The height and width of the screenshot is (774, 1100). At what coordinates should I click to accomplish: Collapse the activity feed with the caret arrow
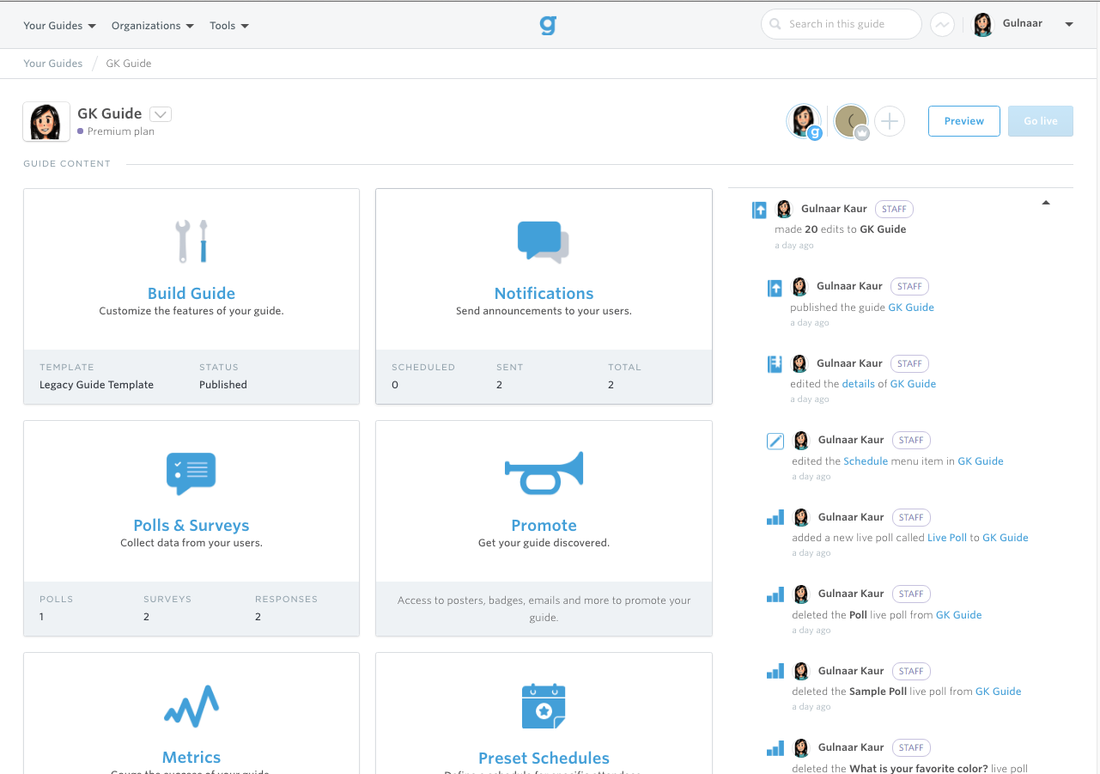click(x=1046, y=202)
